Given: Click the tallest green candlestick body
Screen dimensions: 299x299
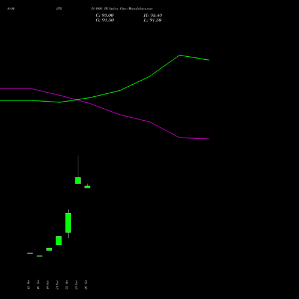Looking at the screenshot, I should [68, 222].
